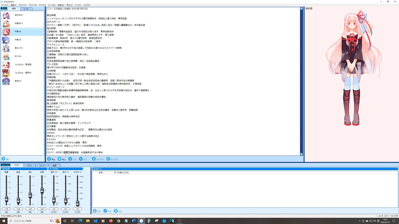
Task: Open Word from the taskbar
Action: pyautogui.click(x=133, y=221)
